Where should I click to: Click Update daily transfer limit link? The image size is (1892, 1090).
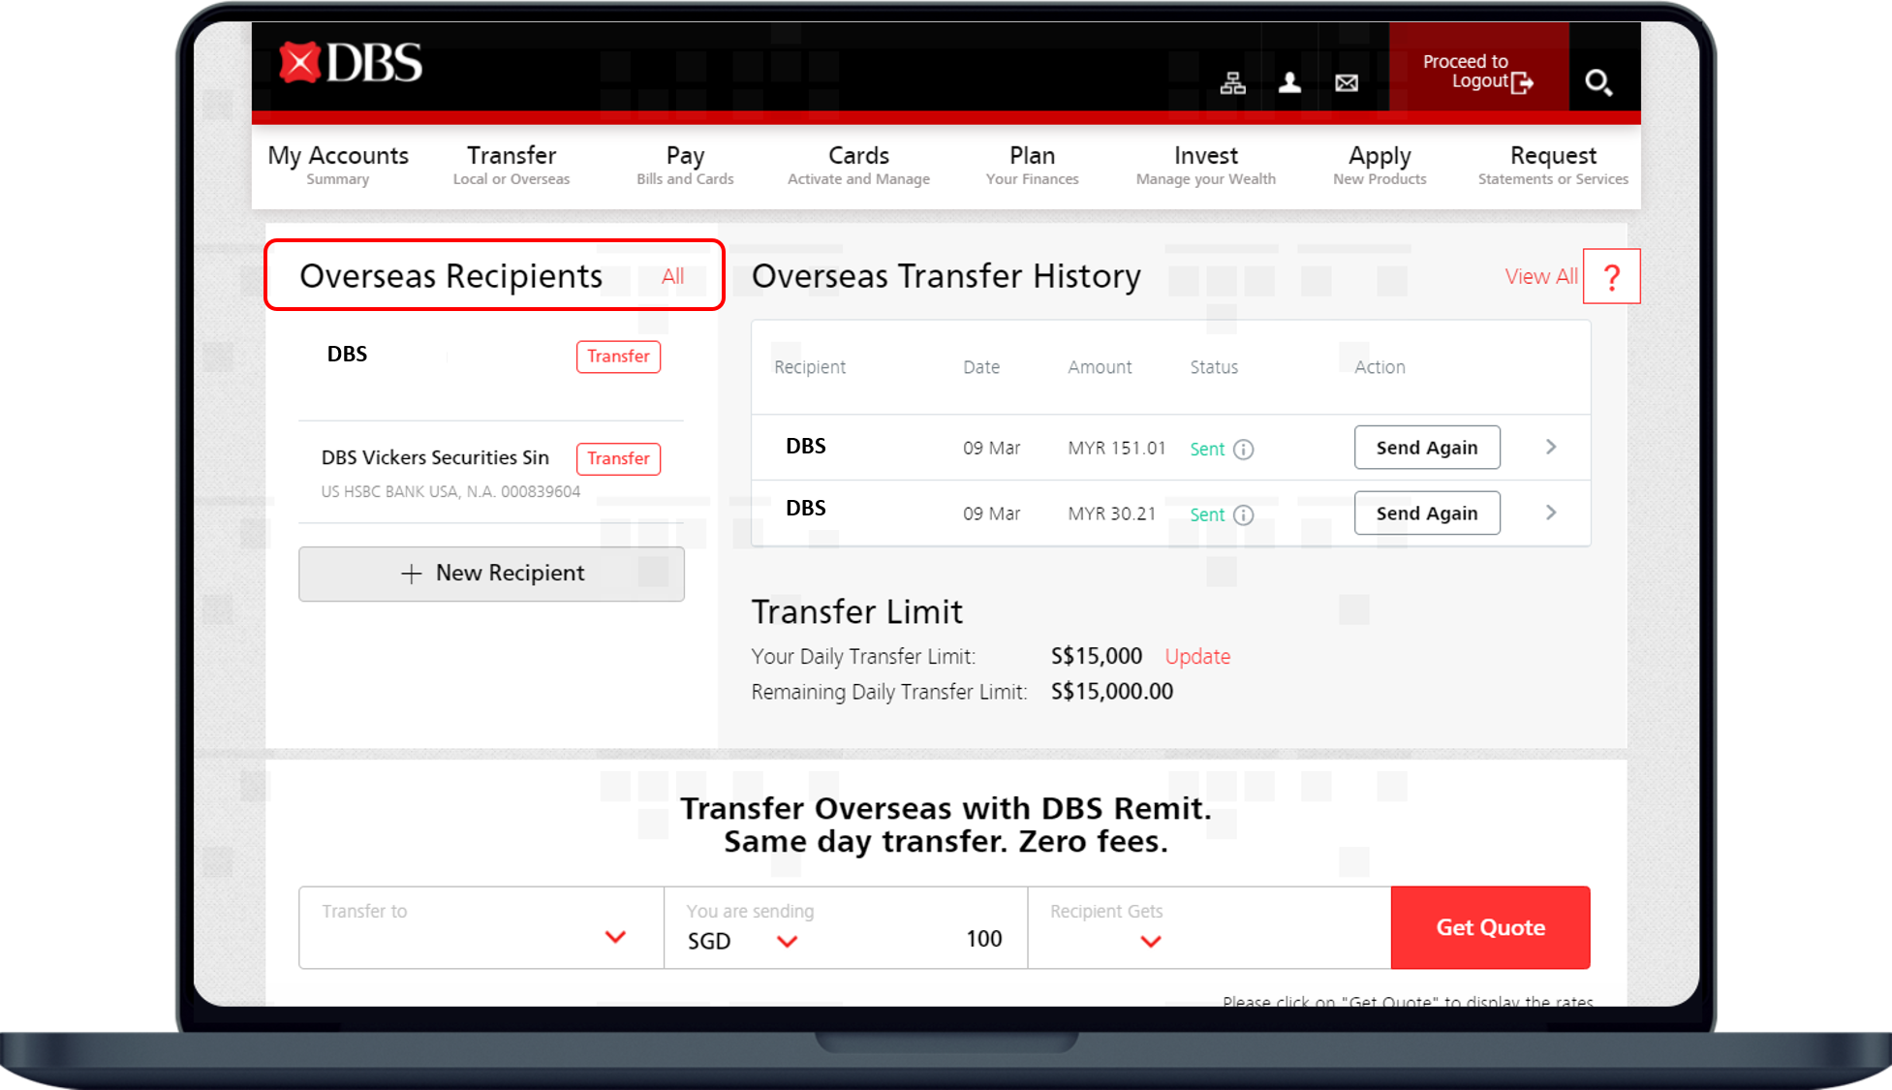coord(1197,657)
